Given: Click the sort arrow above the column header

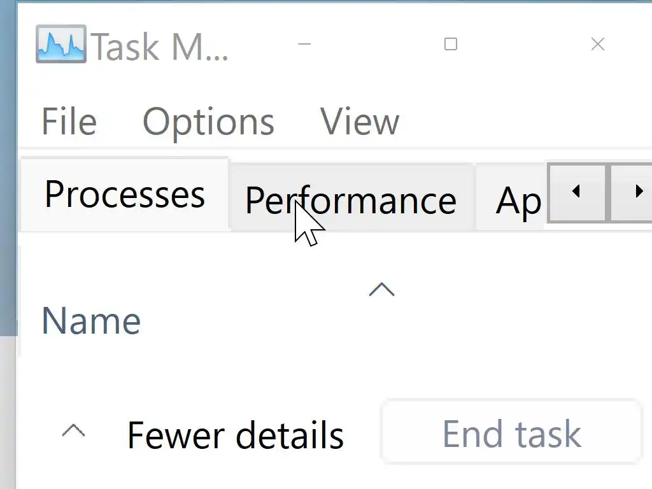Looking at the screenshot, I should (381, 290).
